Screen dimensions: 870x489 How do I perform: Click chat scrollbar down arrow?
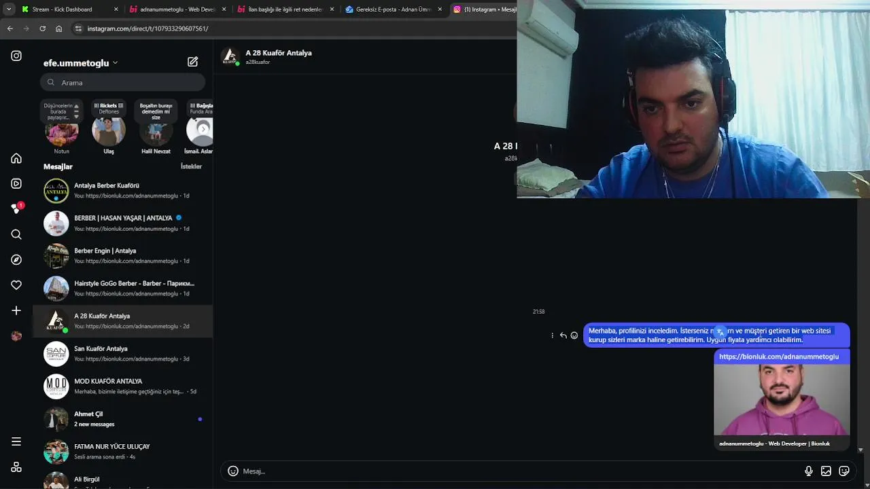click(860, 450)
